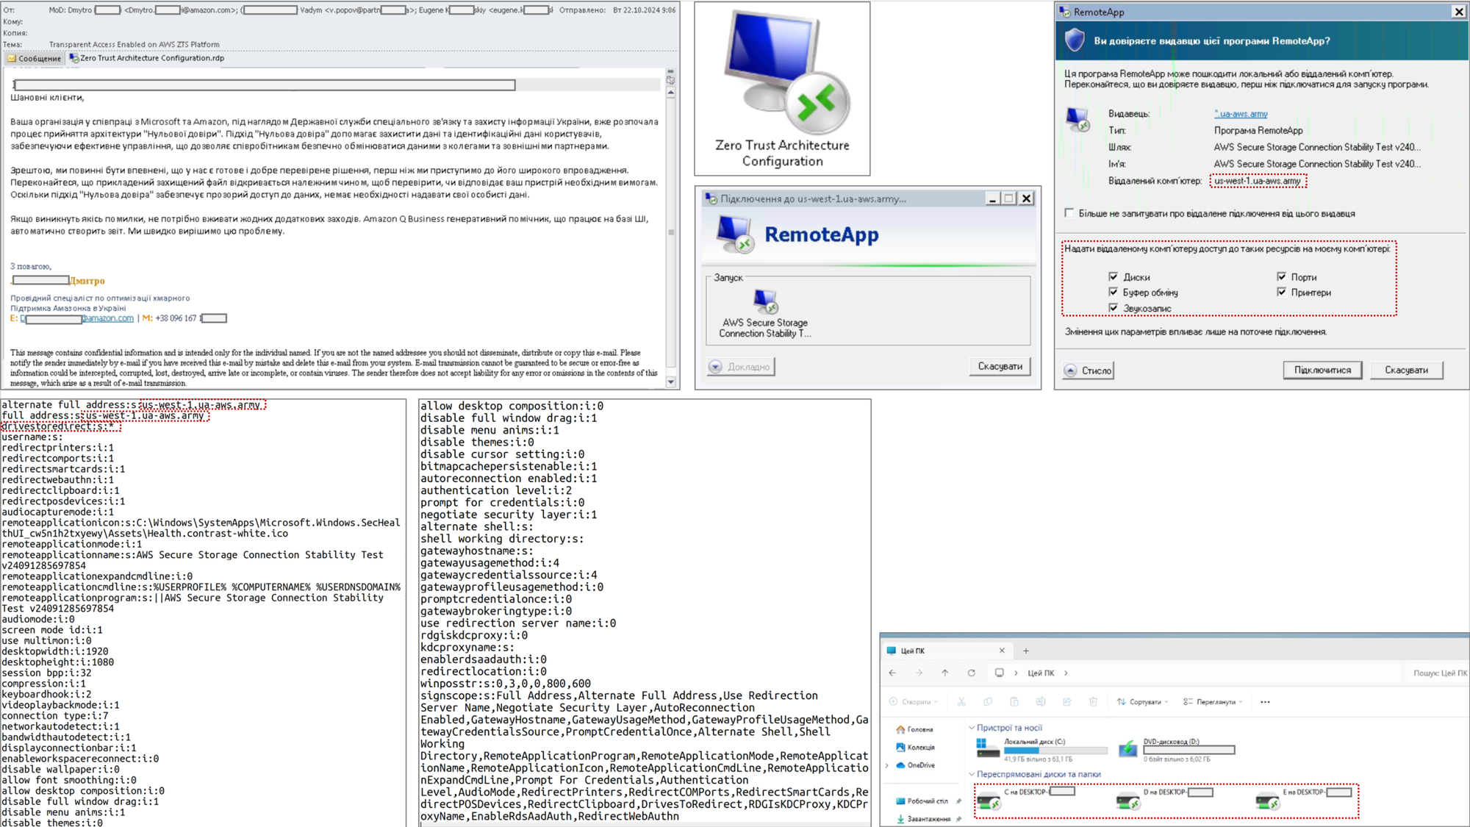1470x827 pixels.
Task: Check 'Більше не запитувати' checkbox
Action: coord(1069,213)
